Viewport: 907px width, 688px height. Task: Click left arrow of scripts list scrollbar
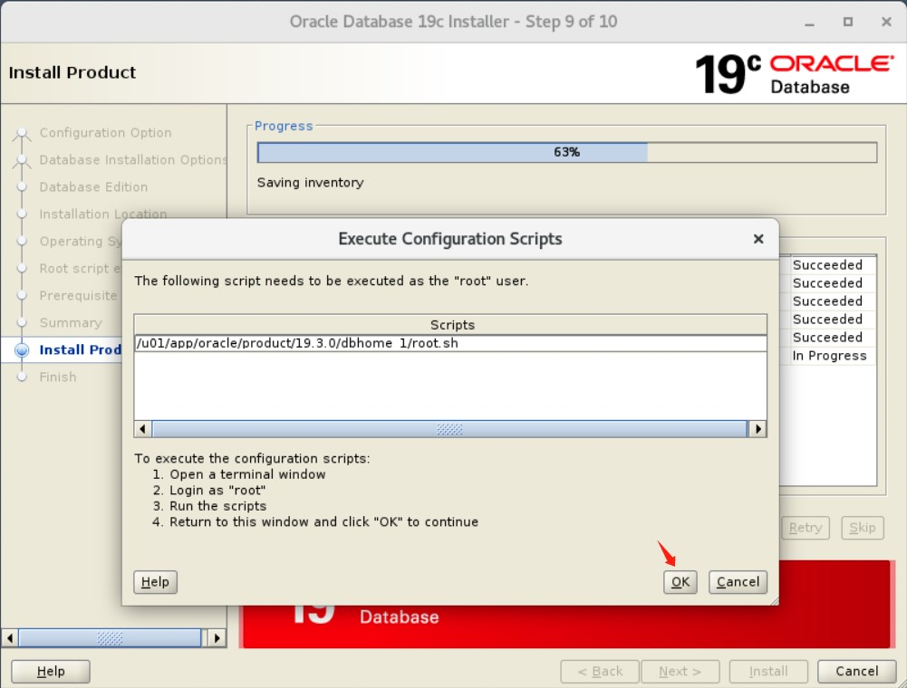[143, 429]
